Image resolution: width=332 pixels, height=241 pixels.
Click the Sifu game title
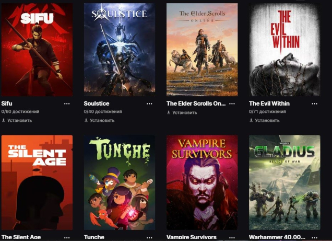click(7, 104)
